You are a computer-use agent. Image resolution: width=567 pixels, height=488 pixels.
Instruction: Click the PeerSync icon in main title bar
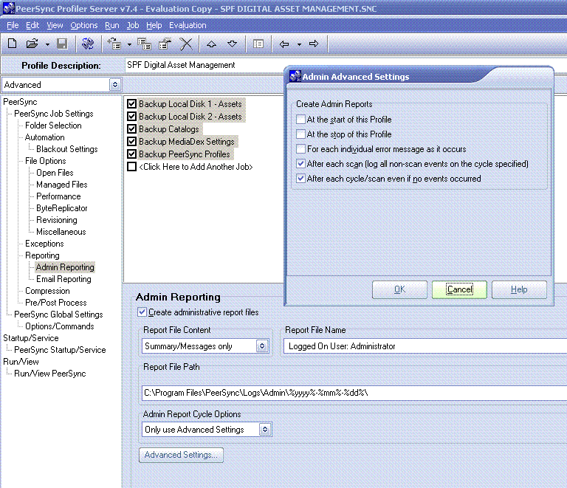(x=9, y=8)
